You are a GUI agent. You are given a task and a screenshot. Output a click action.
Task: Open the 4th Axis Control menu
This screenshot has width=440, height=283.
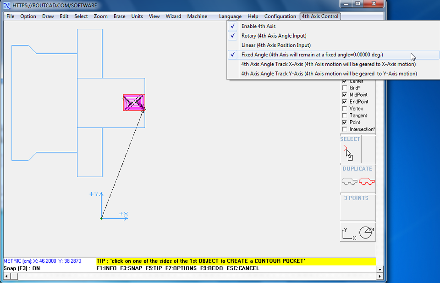(320, 16)
